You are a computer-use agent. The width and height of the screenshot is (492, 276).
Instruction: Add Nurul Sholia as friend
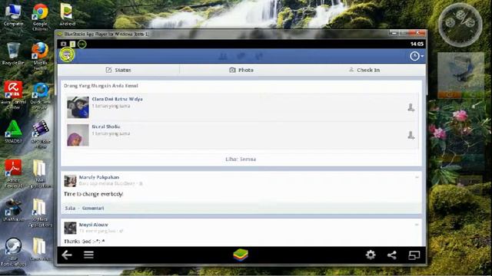[411, 135]
